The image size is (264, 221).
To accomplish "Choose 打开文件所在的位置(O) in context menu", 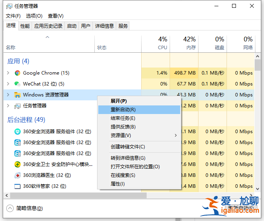I will (139, 167).
